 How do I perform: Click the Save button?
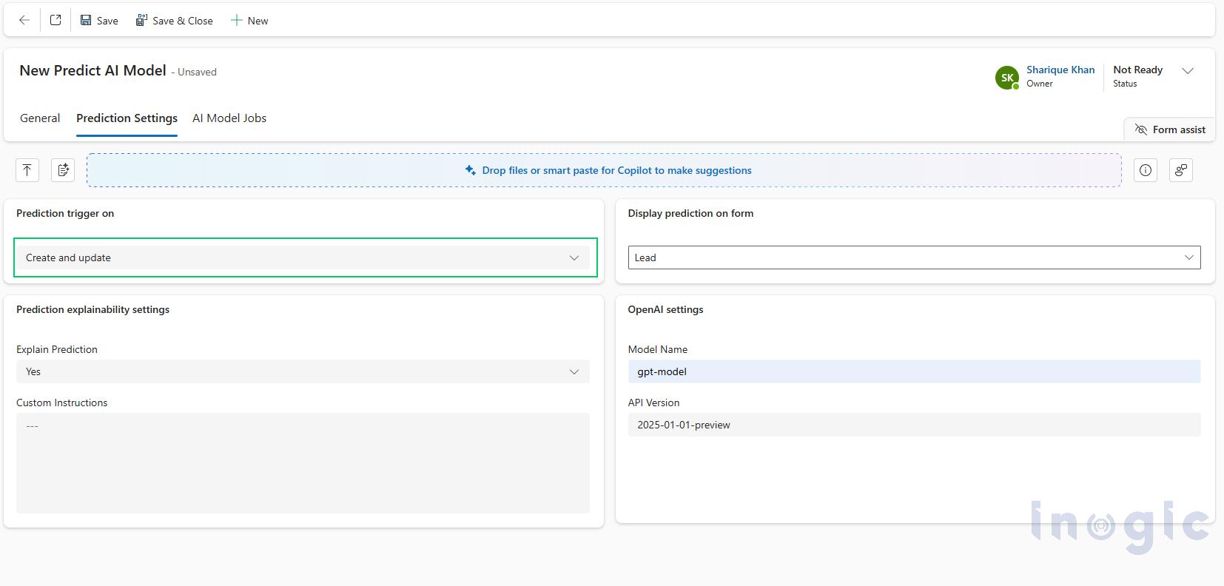[x=99, y=21]
